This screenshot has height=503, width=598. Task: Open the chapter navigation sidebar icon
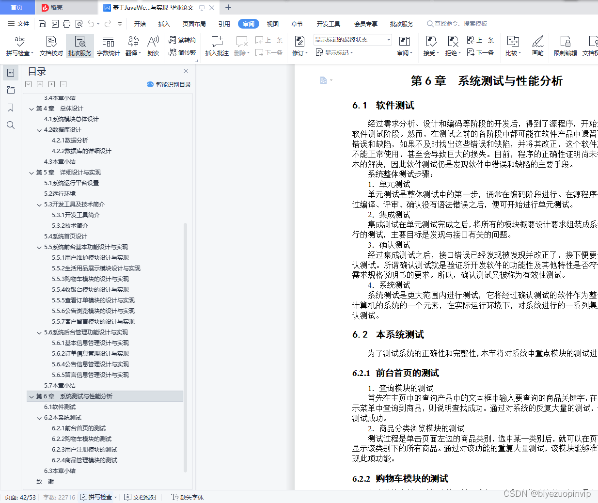point(11,90)
